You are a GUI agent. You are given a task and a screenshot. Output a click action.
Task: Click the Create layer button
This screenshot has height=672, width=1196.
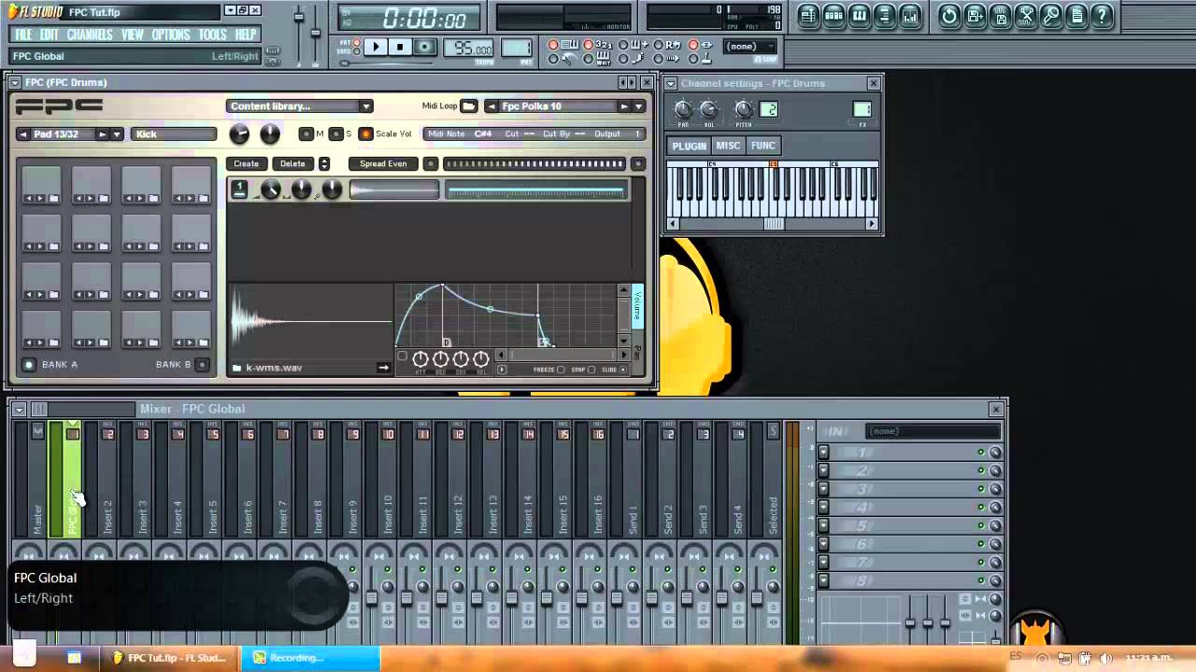coord(246,164)
